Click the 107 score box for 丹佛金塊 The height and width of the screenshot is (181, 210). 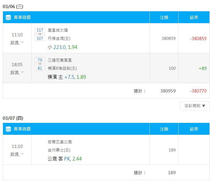40,38
